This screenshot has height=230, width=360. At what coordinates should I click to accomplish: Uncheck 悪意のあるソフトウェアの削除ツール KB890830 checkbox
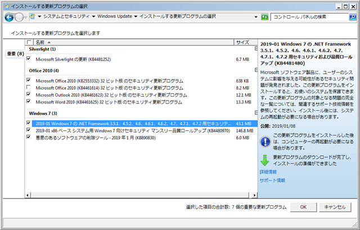coord(29,137)
